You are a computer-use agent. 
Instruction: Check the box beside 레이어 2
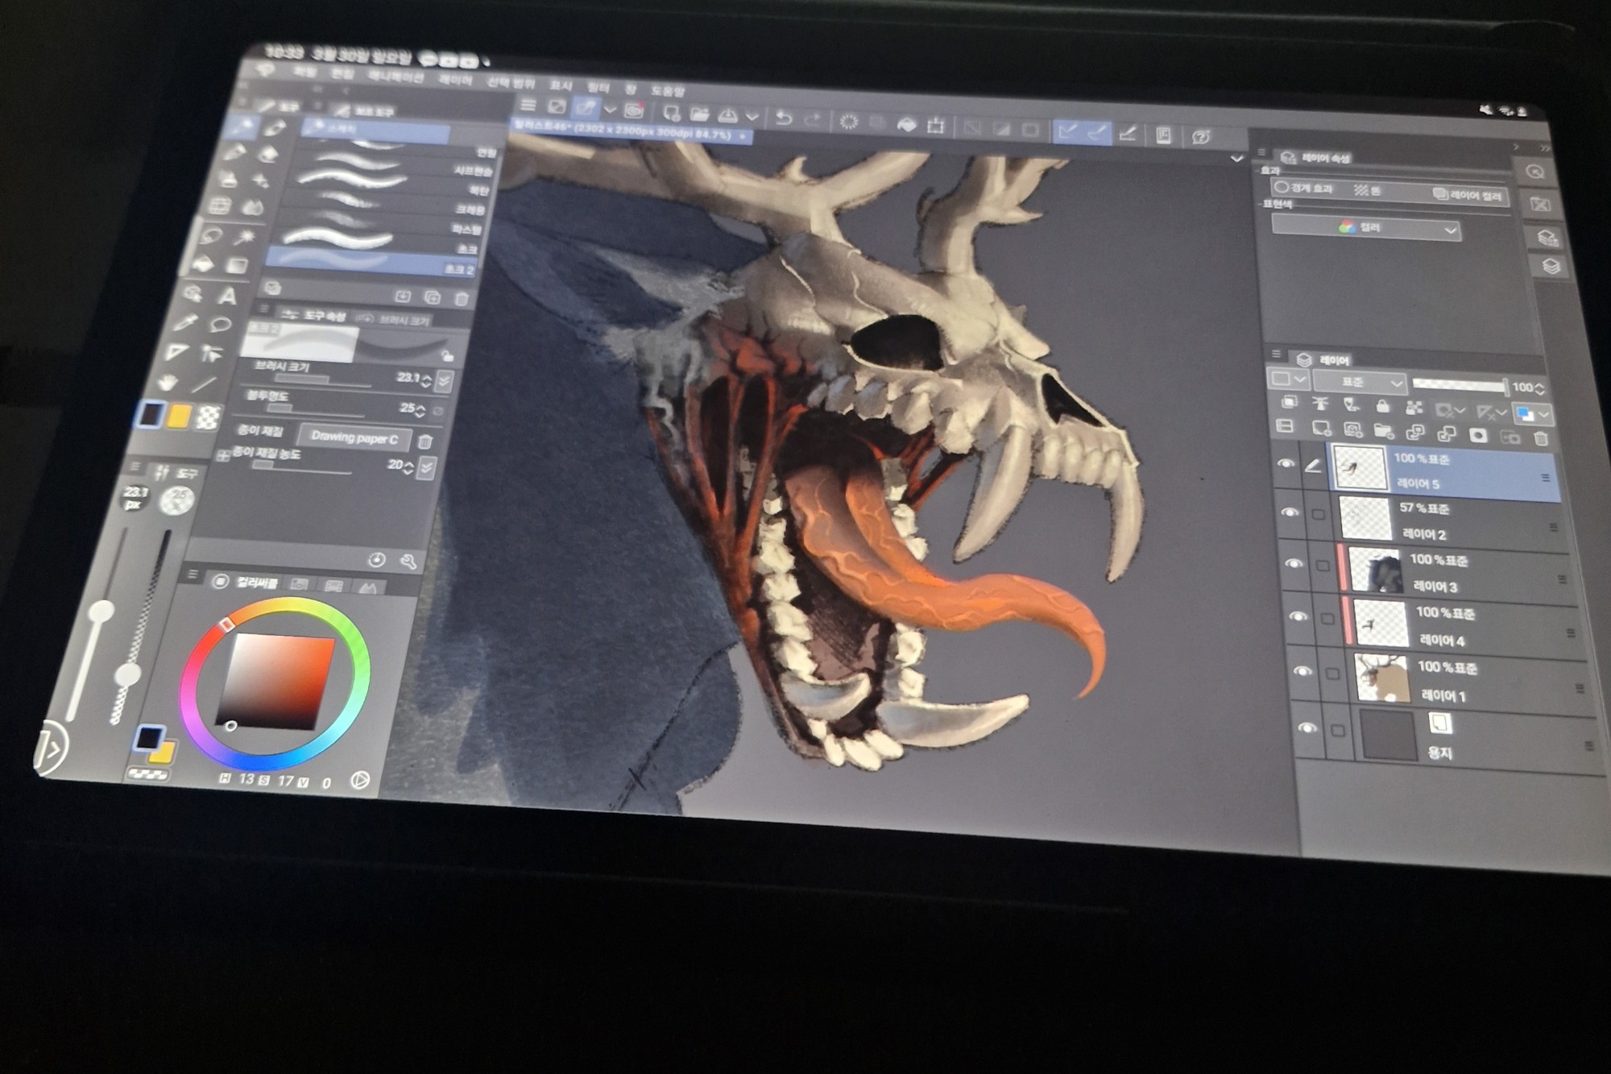pos(1319,514)
